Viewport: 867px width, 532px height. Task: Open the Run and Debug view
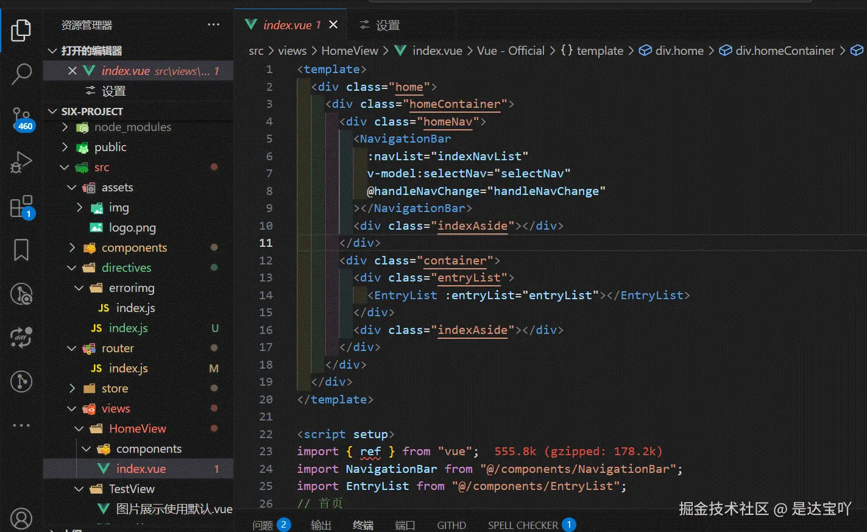point(22,161)
